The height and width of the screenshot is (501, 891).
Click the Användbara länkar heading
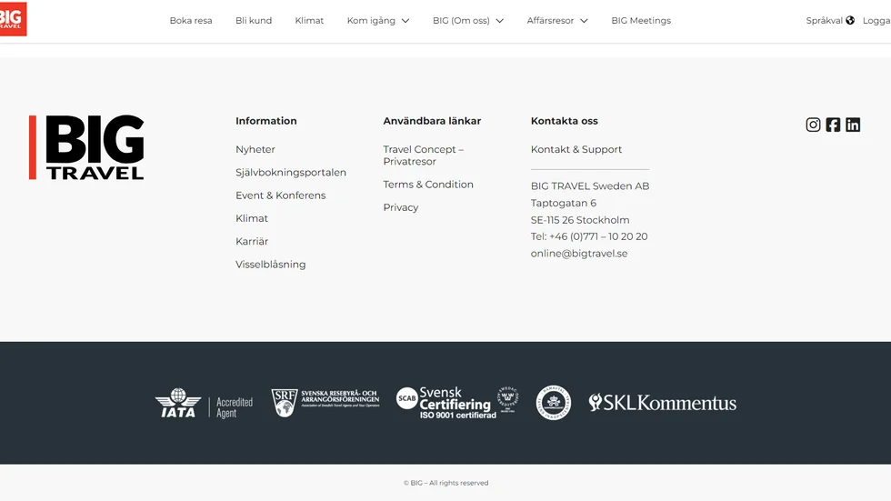(x=432, y=121)
